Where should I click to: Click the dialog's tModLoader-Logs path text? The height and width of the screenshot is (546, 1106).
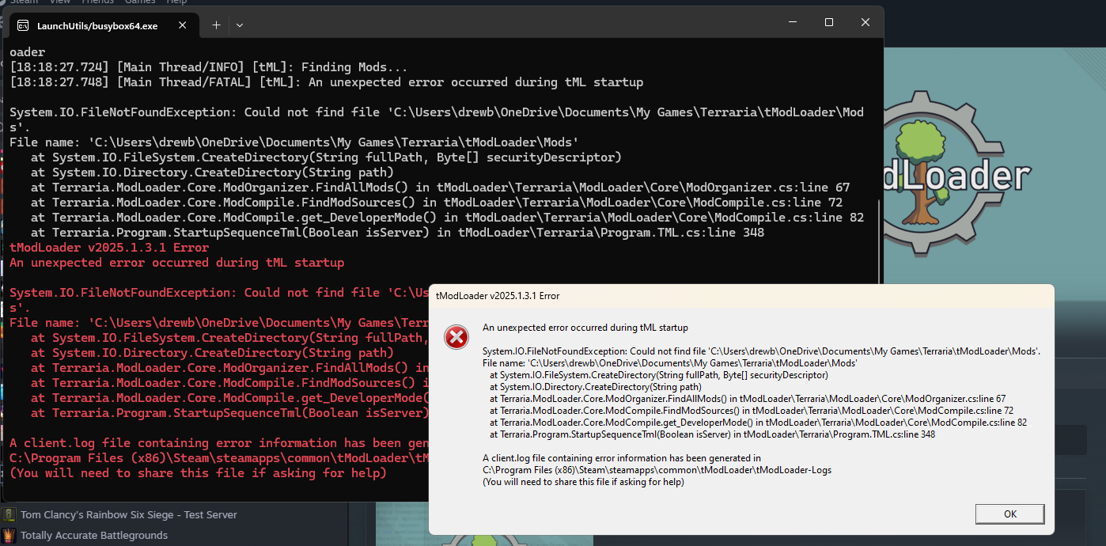(657, 470)
